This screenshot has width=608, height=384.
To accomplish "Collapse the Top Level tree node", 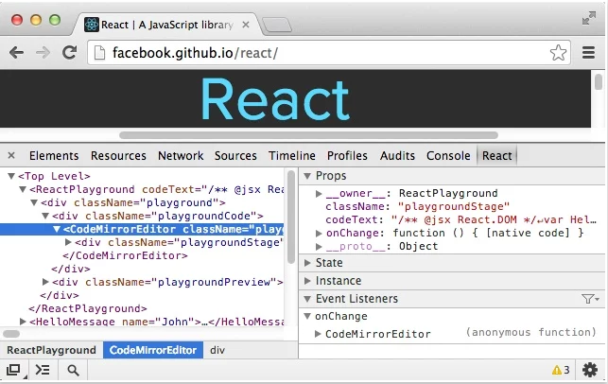I will coord(11,176).
